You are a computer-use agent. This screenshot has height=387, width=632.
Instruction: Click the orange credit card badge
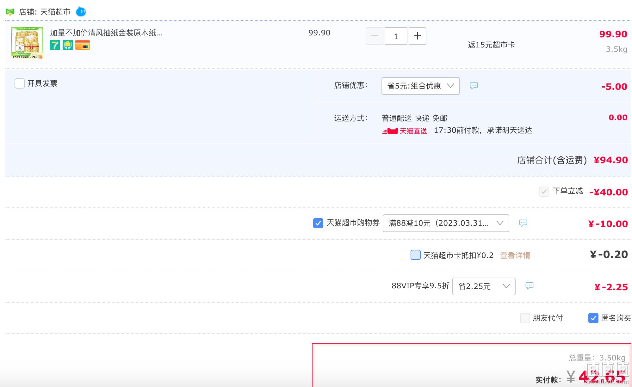[x=83, y=45]
